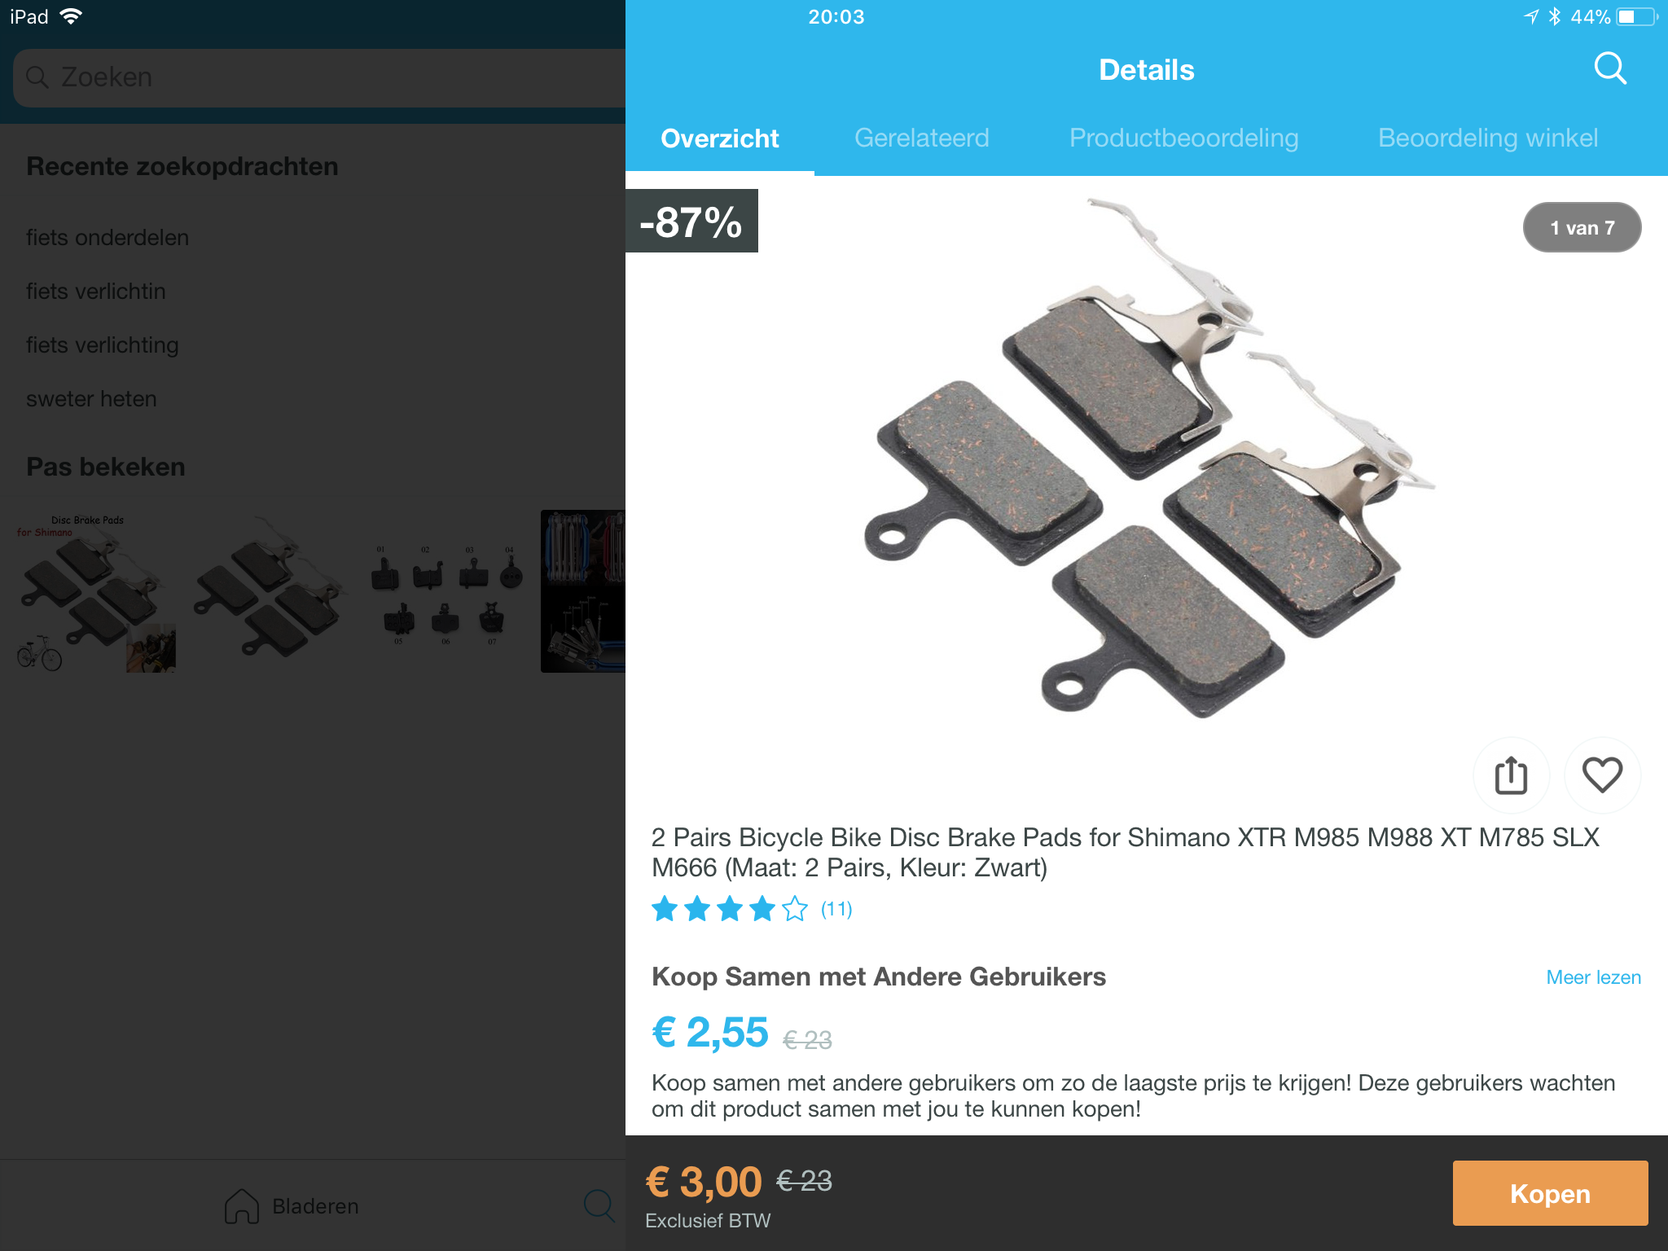
Task: Open the Productbeoordeling tab
Action: pos(1183,138)
